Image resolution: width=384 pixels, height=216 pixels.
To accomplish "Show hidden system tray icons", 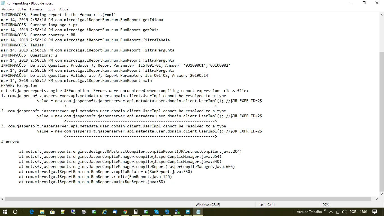I will [x=331, y=212].
